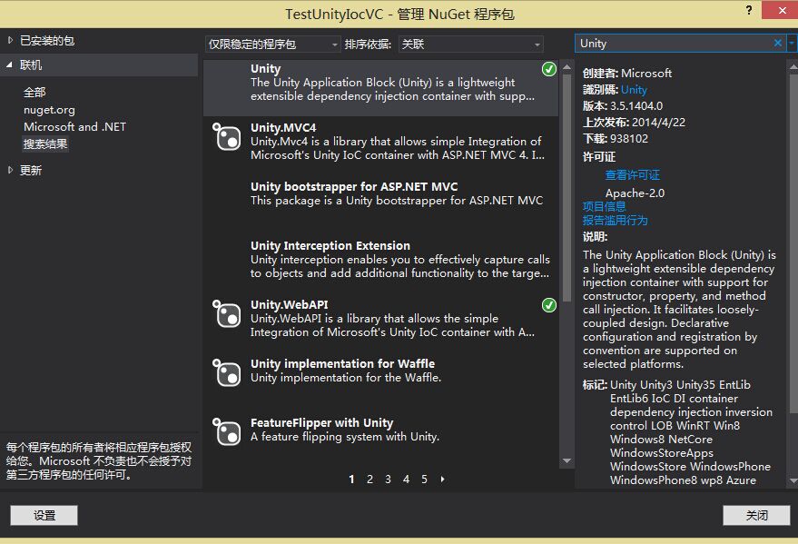Click the version text 3.5.1404.0

(x=636, y=106)
